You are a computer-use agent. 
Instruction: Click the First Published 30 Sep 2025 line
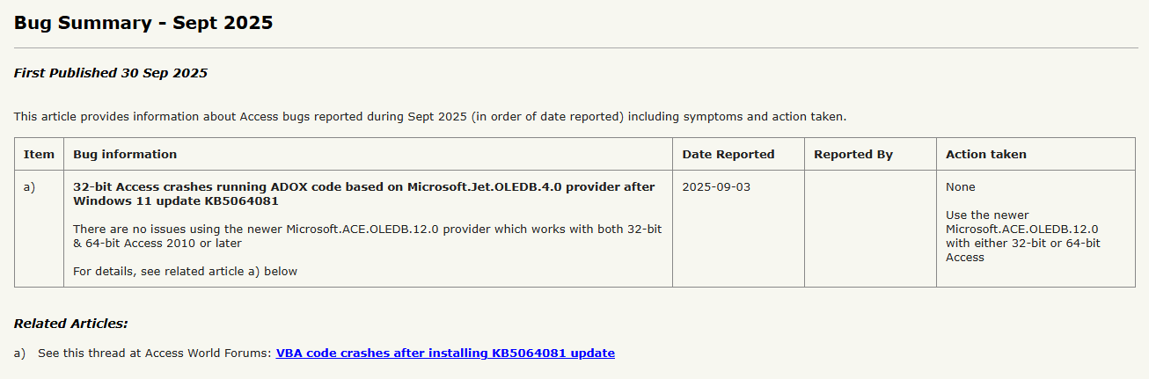(111, 73)
